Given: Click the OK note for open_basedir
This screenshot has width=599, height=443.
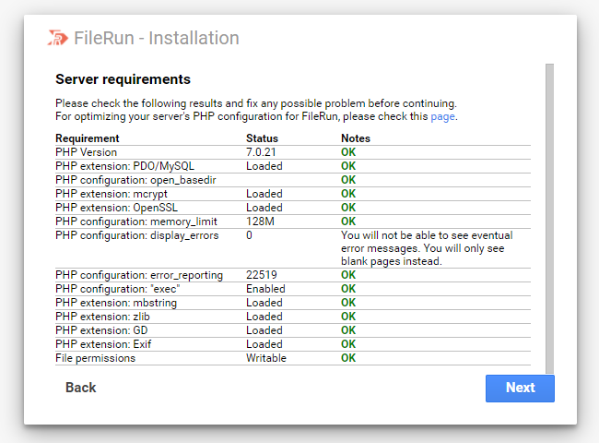Looking at the screenshot, I should click(x=348, y=180).
